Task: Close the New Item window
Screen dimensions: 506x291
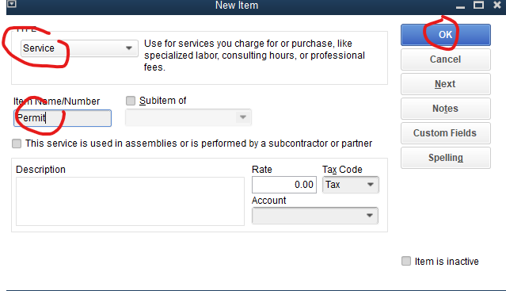Action: click(x=497, y=5)
